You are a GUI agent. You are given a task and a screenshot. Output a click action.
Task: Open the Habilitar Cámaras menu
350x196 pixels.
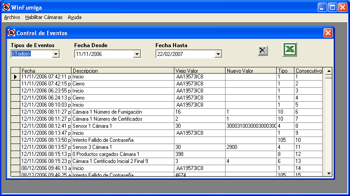coord(44,17)
